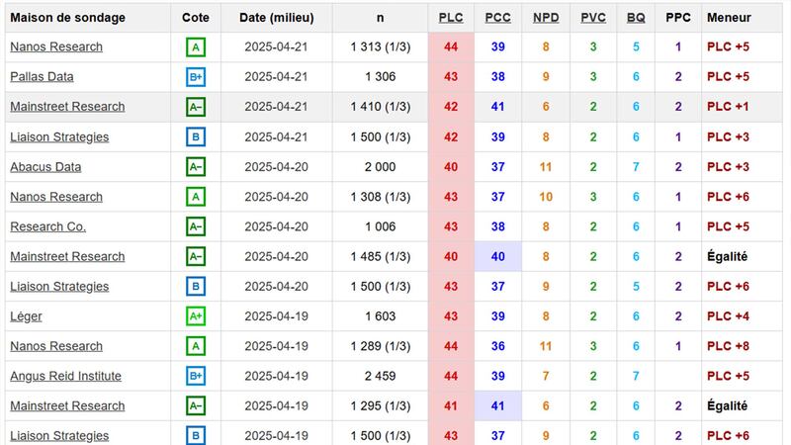Click the A− badge in the Mainstreet PLC +1 row
Image resolution: width=791 pixels, height=445 pixels.
(196, 107)
